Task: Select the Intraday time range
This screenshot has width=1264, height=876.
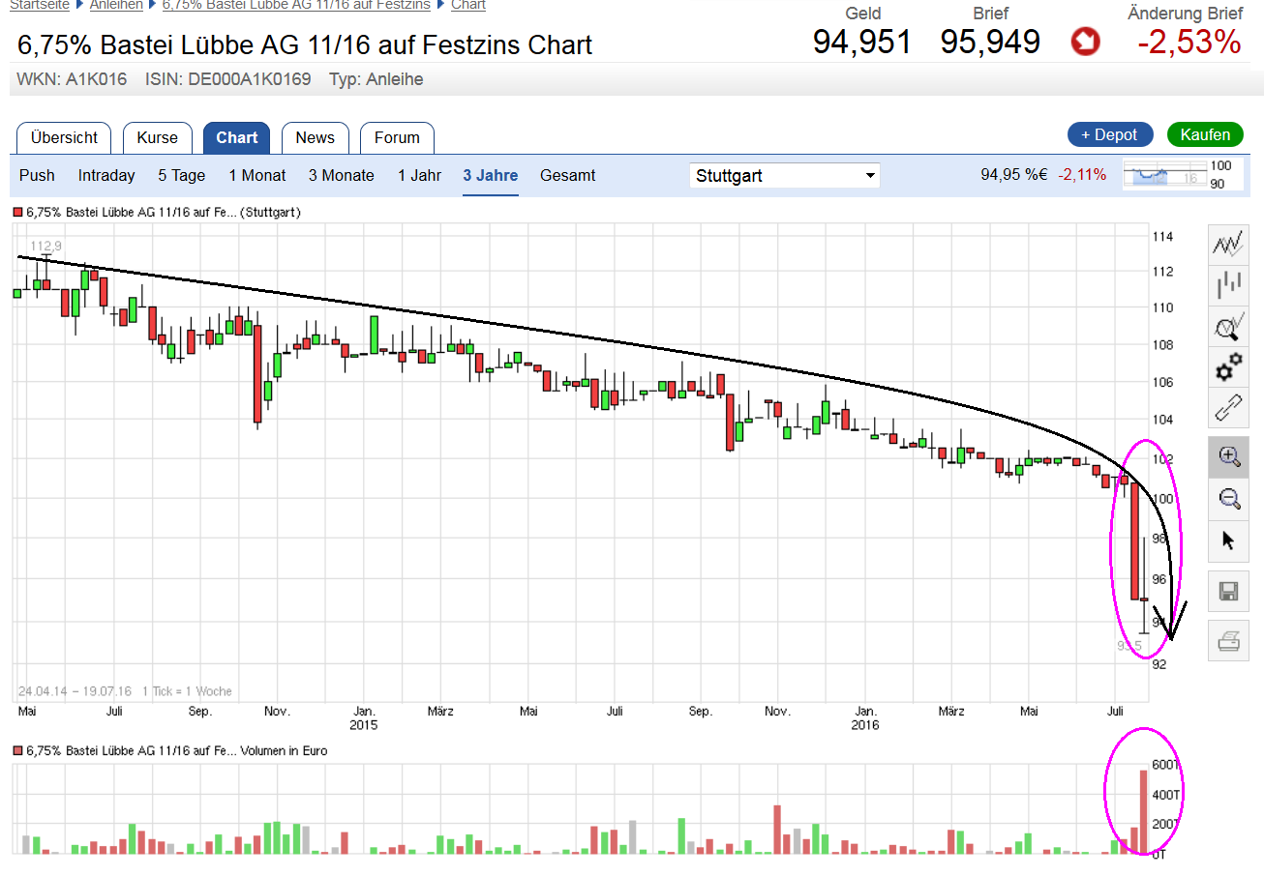Action: tap(106, 176)
